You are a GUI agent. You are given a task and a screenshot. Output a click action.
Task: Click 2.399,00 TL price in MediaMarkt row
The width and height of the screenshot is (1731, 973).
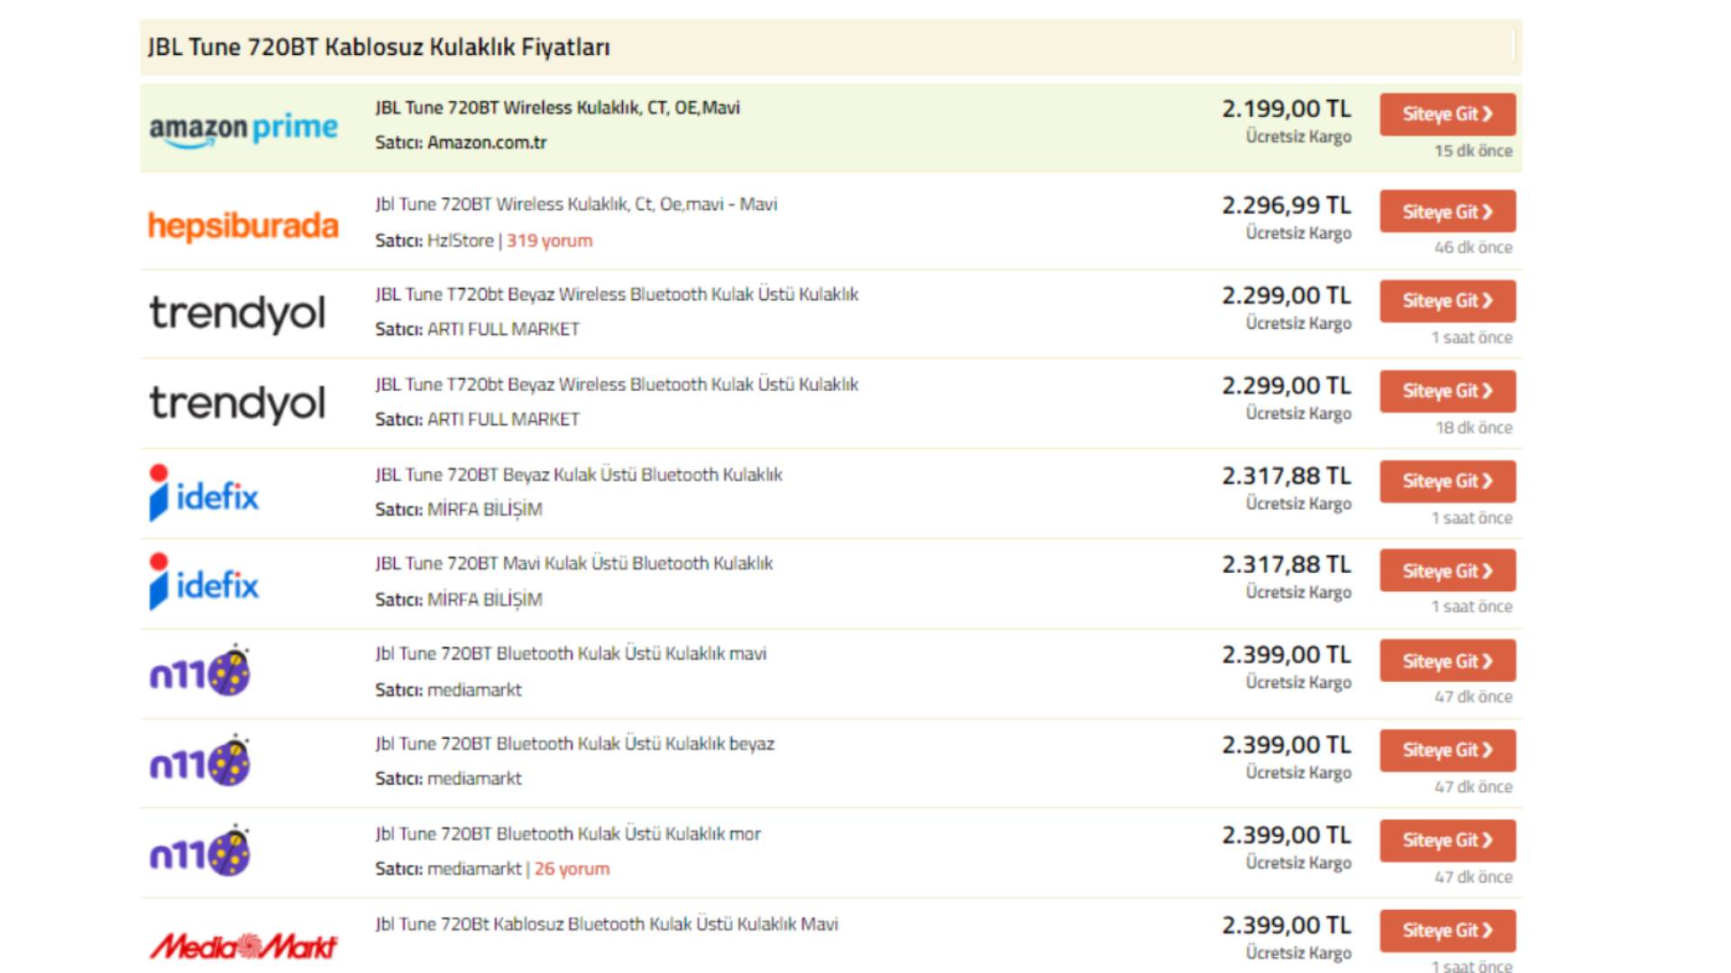(x=1287, y=925)
